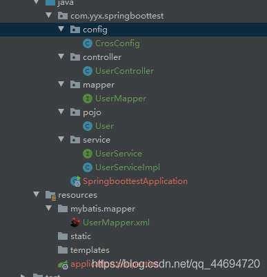The width and height of the screenshot is (267, 277).
Task: Click the static folder icon
Action: [x=63, y=236]
